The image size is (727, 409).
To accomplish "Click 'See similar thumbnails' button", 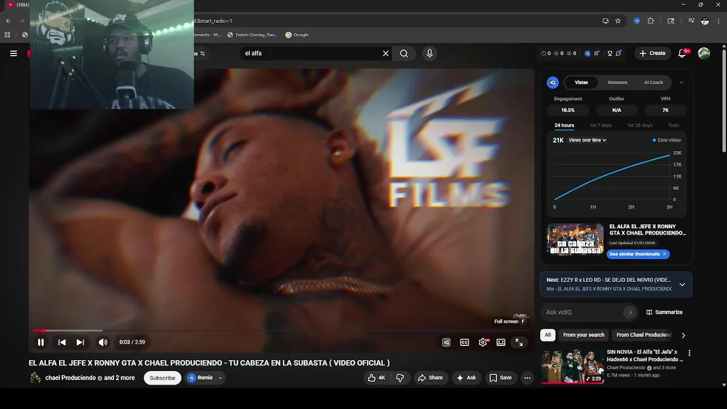I will pyautogui.click(x=638, y=254).
